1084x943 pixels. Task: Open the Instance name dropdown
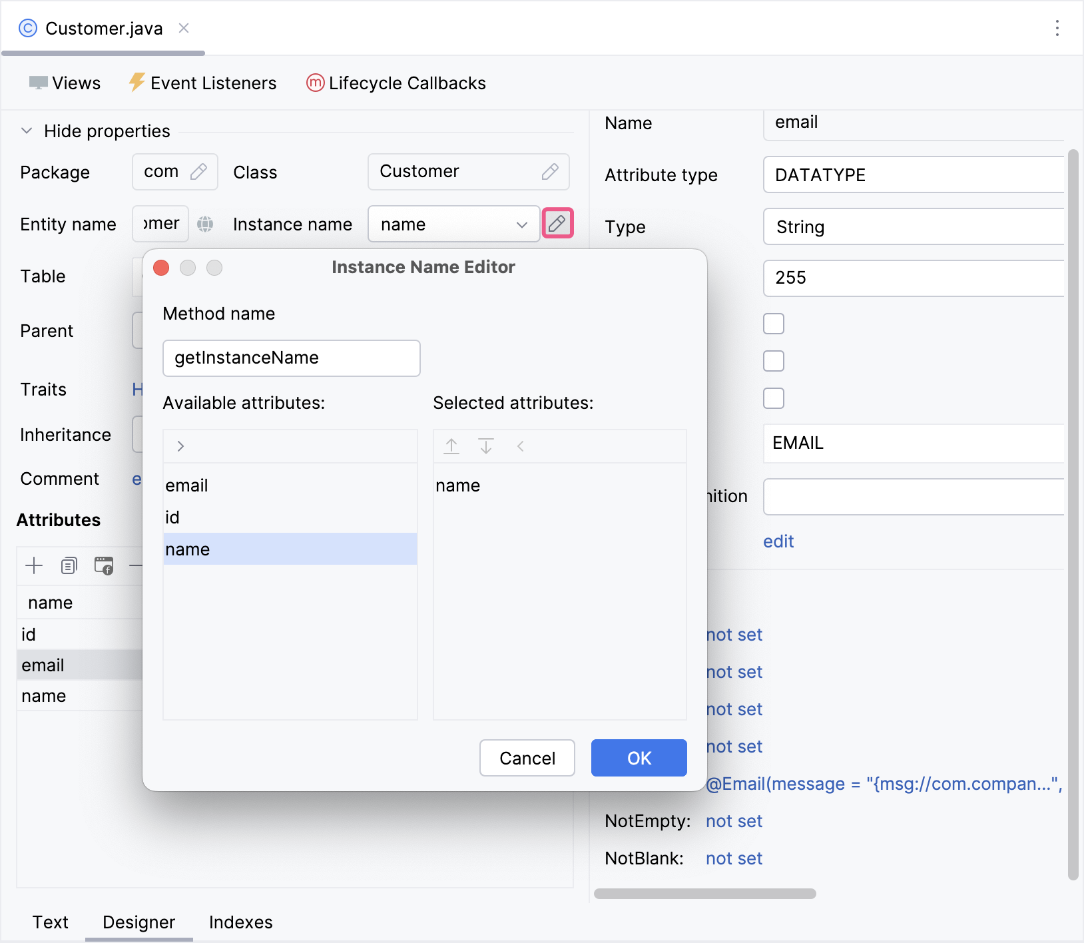(x=521, y=224)
